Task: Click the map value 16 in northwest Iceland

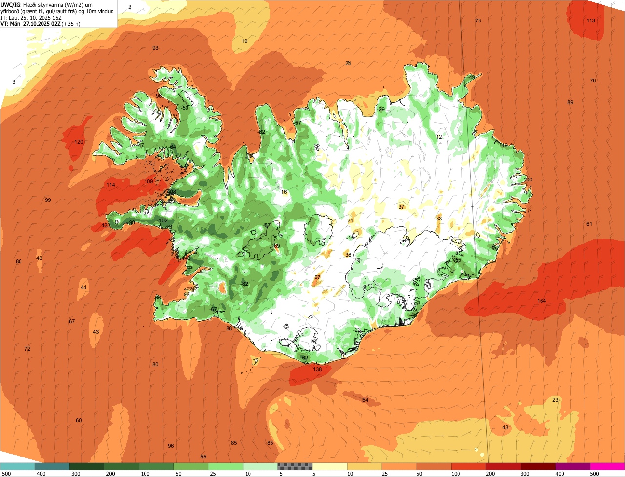Action: click(284, 192)
